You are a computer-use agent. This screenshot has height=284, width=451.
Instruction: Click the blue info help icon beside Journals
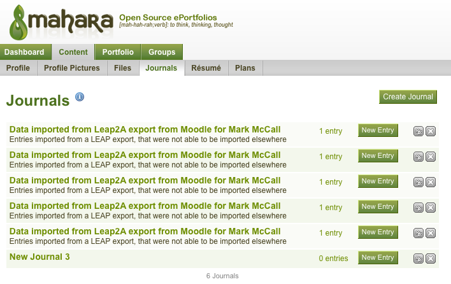pos(80,97)
